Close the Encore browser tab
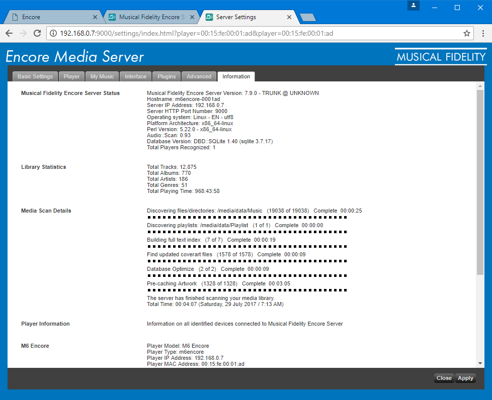 pyautogui.click(x=95, y=17)
